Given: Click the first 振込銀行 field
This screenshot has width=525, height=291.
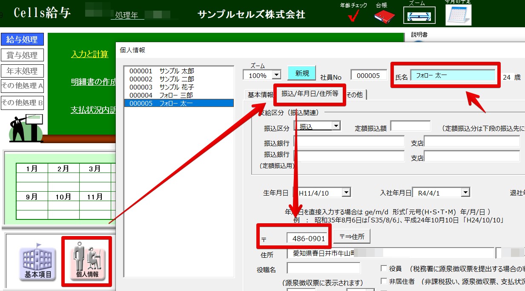Looking at the screenshot, I should pos(349,141).
